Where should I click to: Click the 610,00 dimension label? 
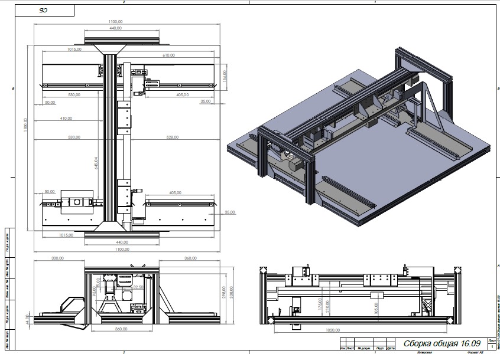pyautogui.click(x=169, y=55)
